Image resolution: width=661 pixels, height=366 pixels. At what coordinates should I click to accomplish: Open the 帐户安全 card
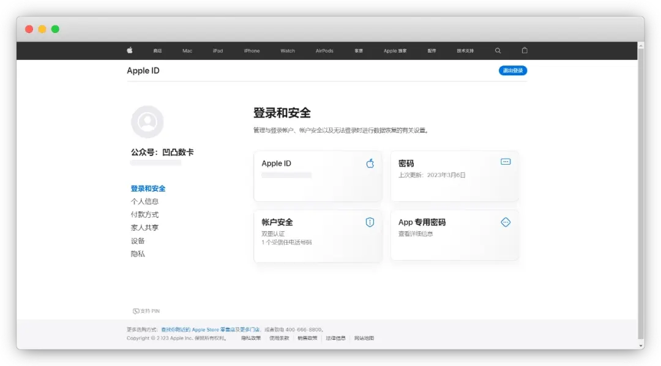318,236
